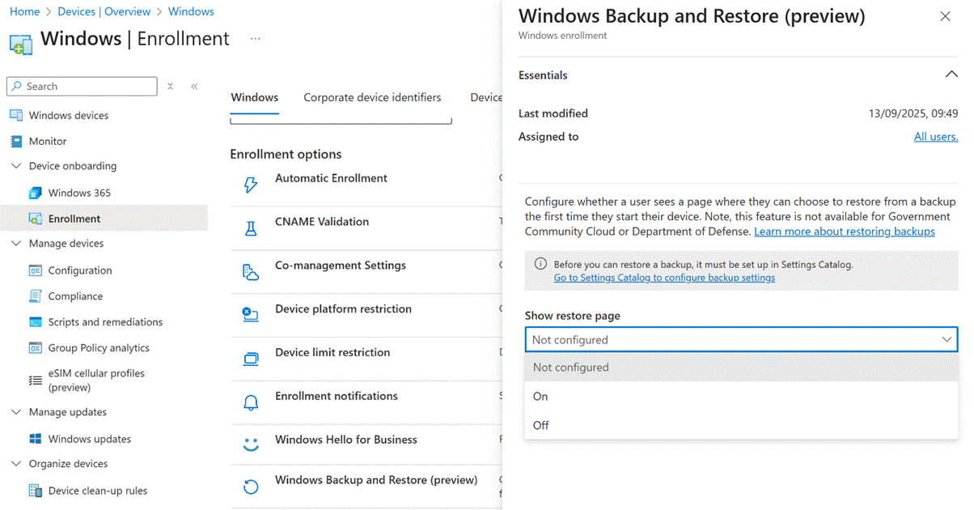Click the Device limit restriction icon
Viewport: 974px width, 510px height.
(251, 359)
